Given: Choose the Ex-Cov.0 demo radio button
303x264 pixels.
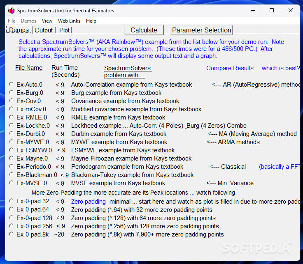Looking at the screenshot, I should 12,101.
